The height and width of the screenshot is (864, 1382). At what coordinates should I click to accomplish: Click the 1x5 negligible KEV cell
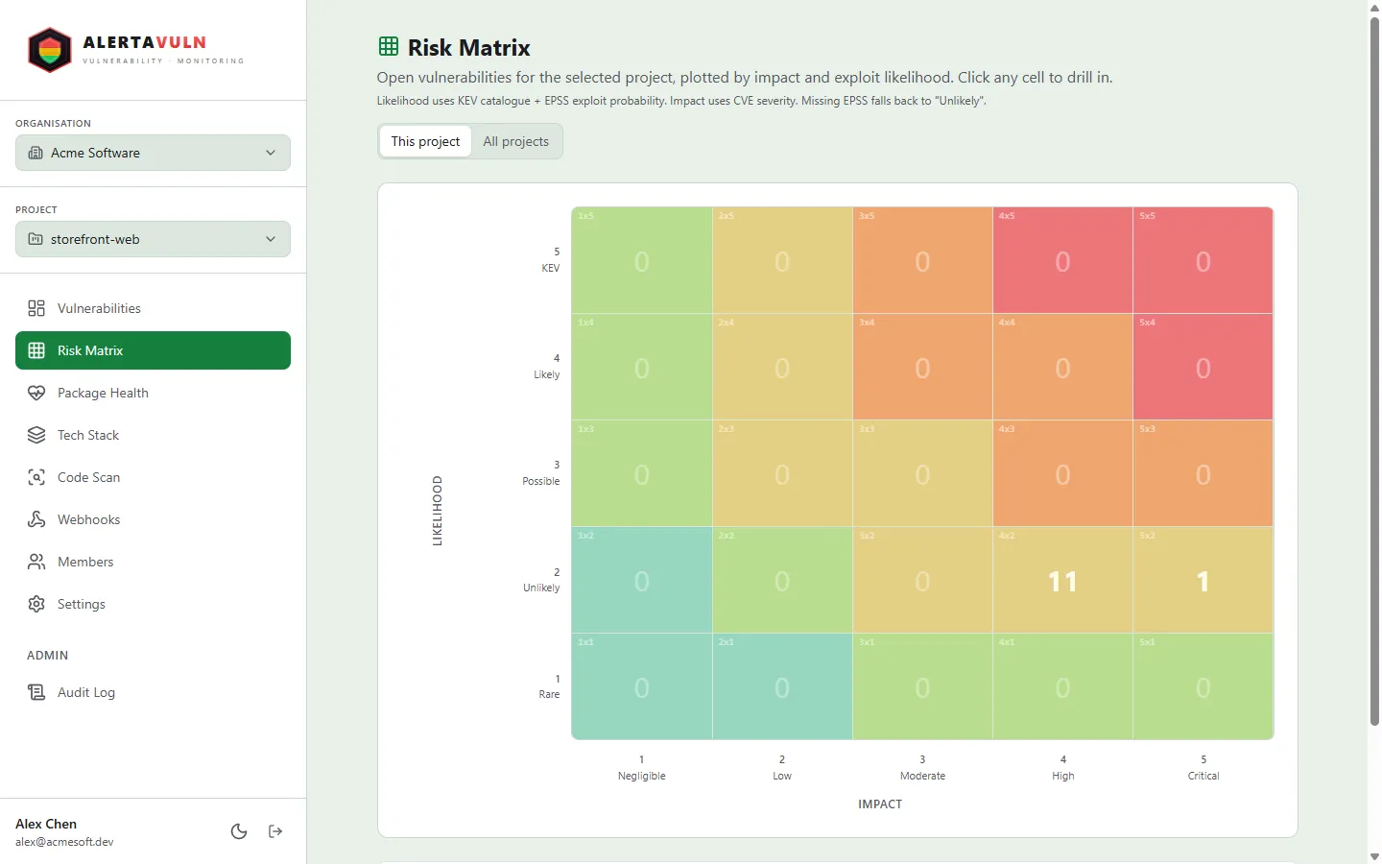642,260
